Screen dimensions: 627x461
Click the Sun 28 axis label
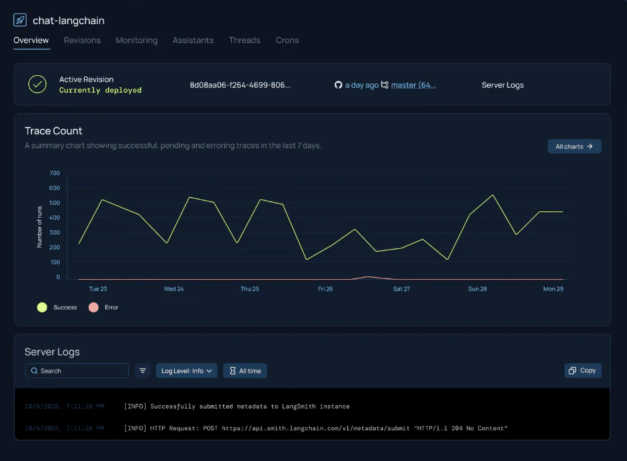(x=477, y=289)
